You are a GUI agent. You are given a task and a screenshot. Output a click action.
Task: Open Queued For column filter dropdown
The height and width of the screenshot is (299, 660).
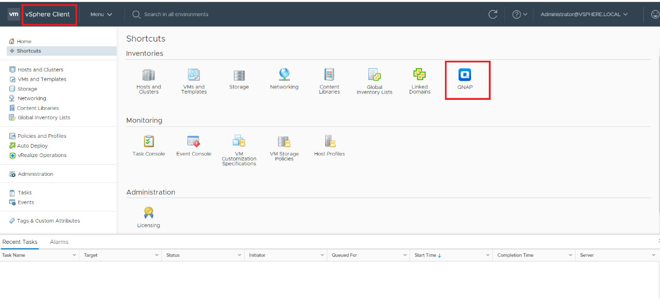(x=405, y=255)
